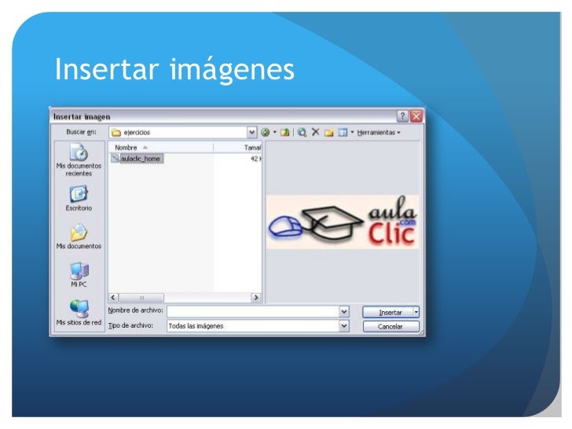Screen dimensions: 572x429
Task: Click the Delete X icon
Action: point(316,132)
